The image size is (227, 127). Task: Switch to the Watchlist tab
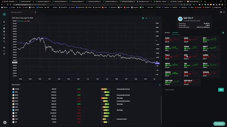point(175,33)
